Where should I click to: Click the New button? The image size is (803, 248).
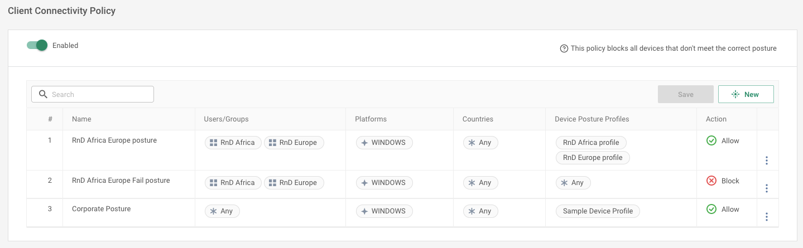746,94
